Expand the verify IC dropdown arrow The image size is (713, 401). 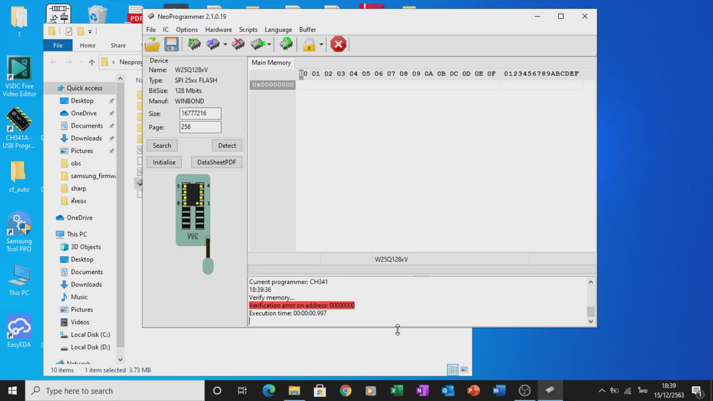(x=269, y=45)
